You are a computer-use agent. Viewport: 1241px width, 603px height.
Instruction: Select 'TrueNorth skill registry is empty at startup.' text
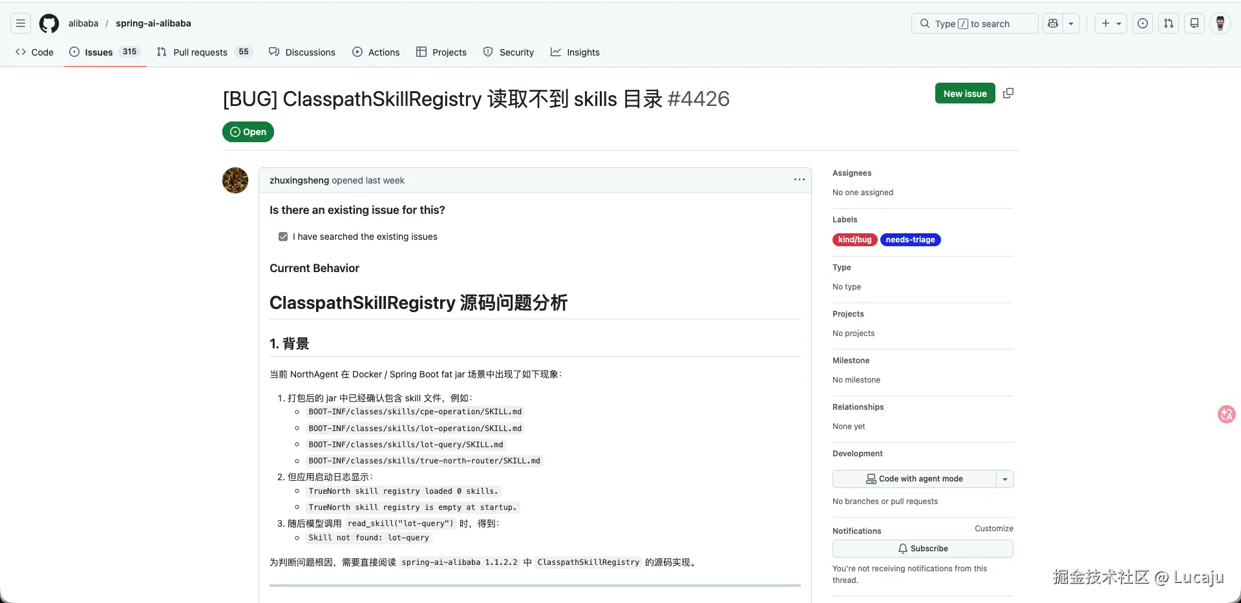(413, 507)
